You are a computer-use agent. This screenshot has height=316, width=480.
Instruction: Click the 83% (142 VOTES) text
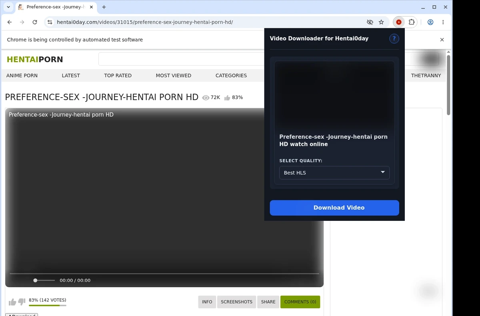[x=48, y=300]
